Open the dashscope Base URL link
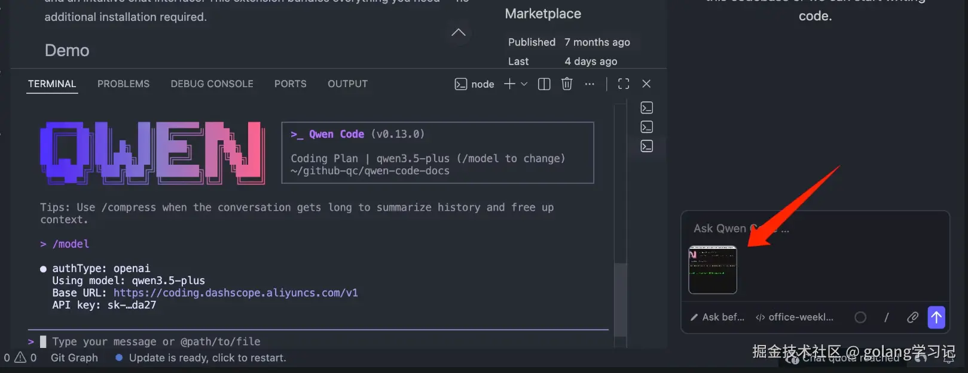 (236, 293)
